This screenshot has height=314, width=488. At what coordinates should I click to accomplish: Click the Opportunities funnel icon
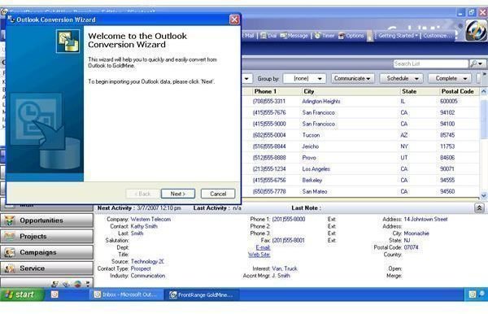click(10, 220)
